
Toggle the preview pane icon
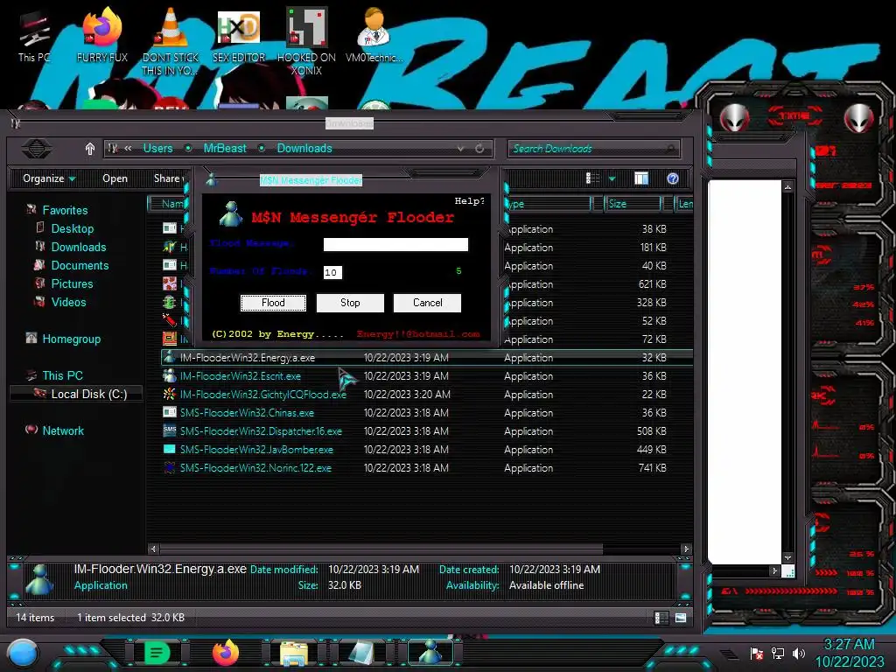pyautogui.click(x=641, y=178)
